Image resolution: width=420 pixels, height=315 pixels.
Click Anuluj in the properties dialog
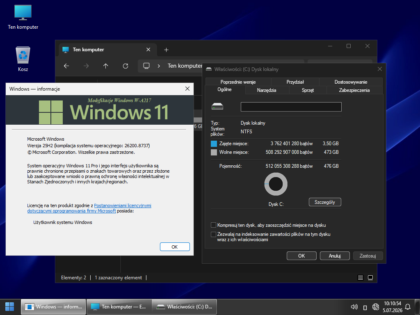(335, 256)
